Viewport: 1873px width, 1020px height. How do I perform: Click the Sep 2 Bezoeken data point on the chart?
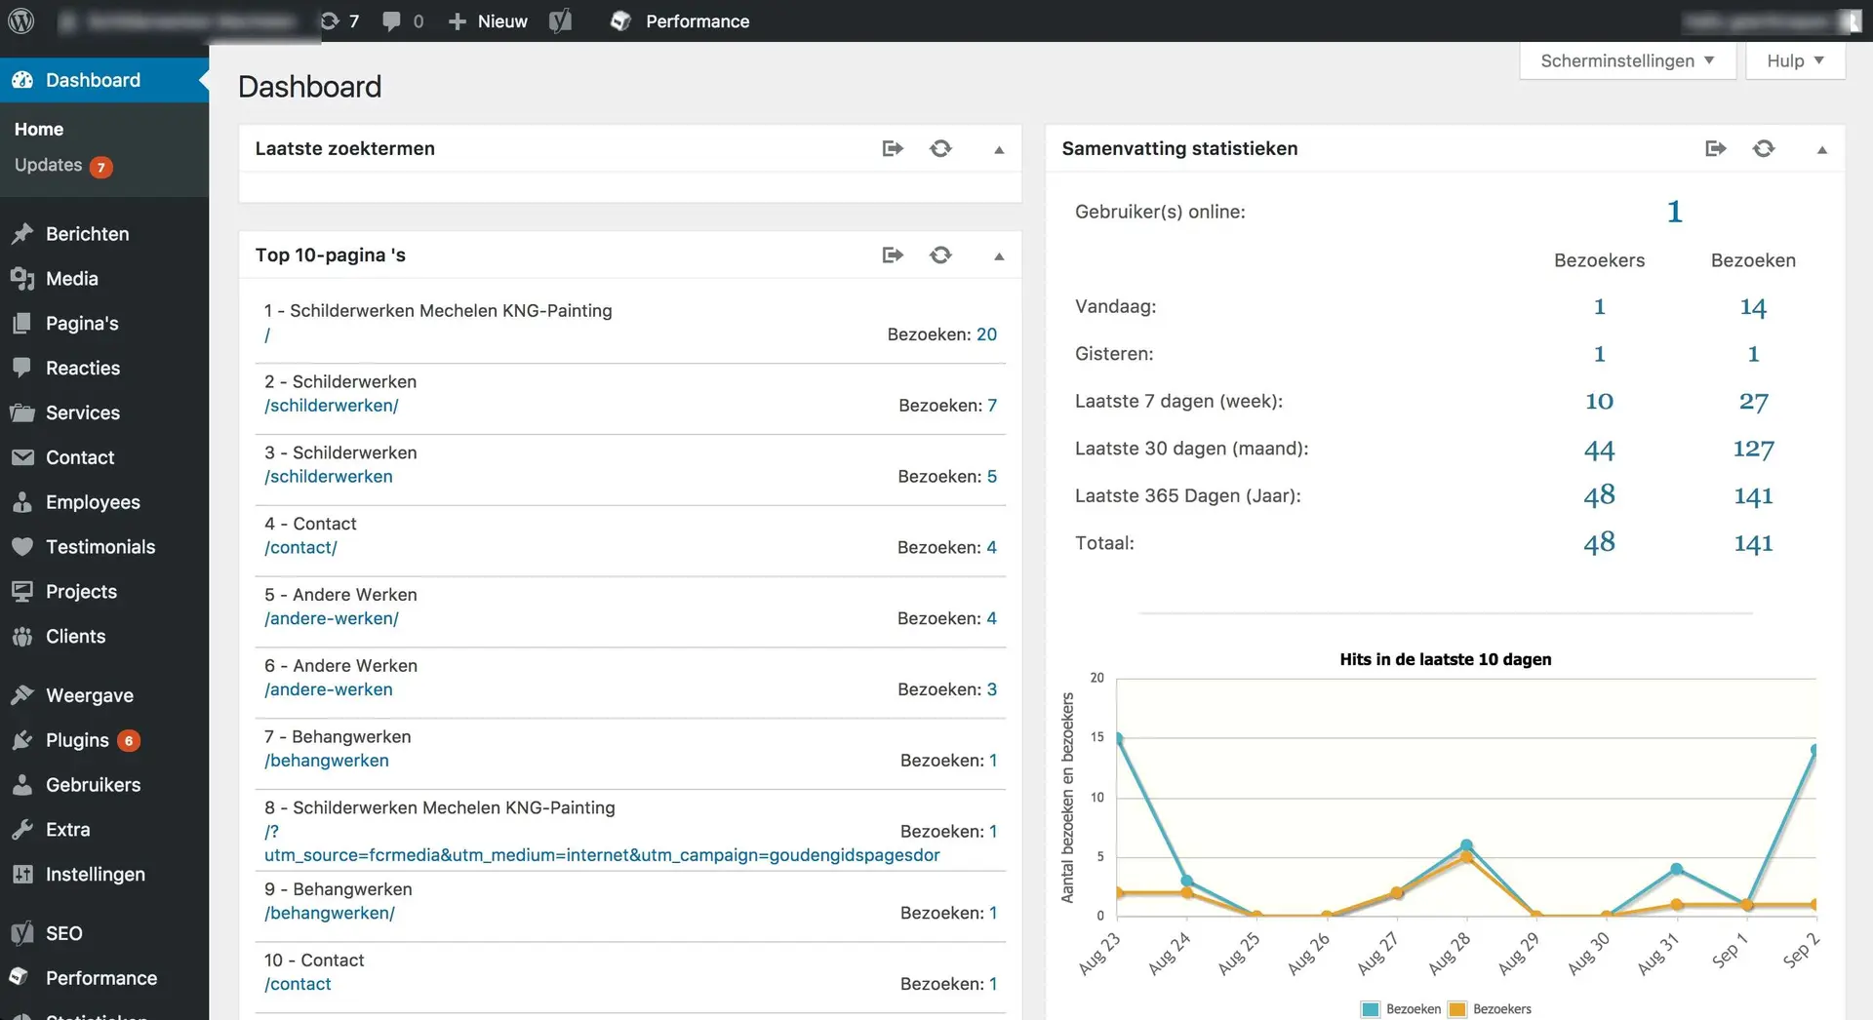tap(1815, 750)
